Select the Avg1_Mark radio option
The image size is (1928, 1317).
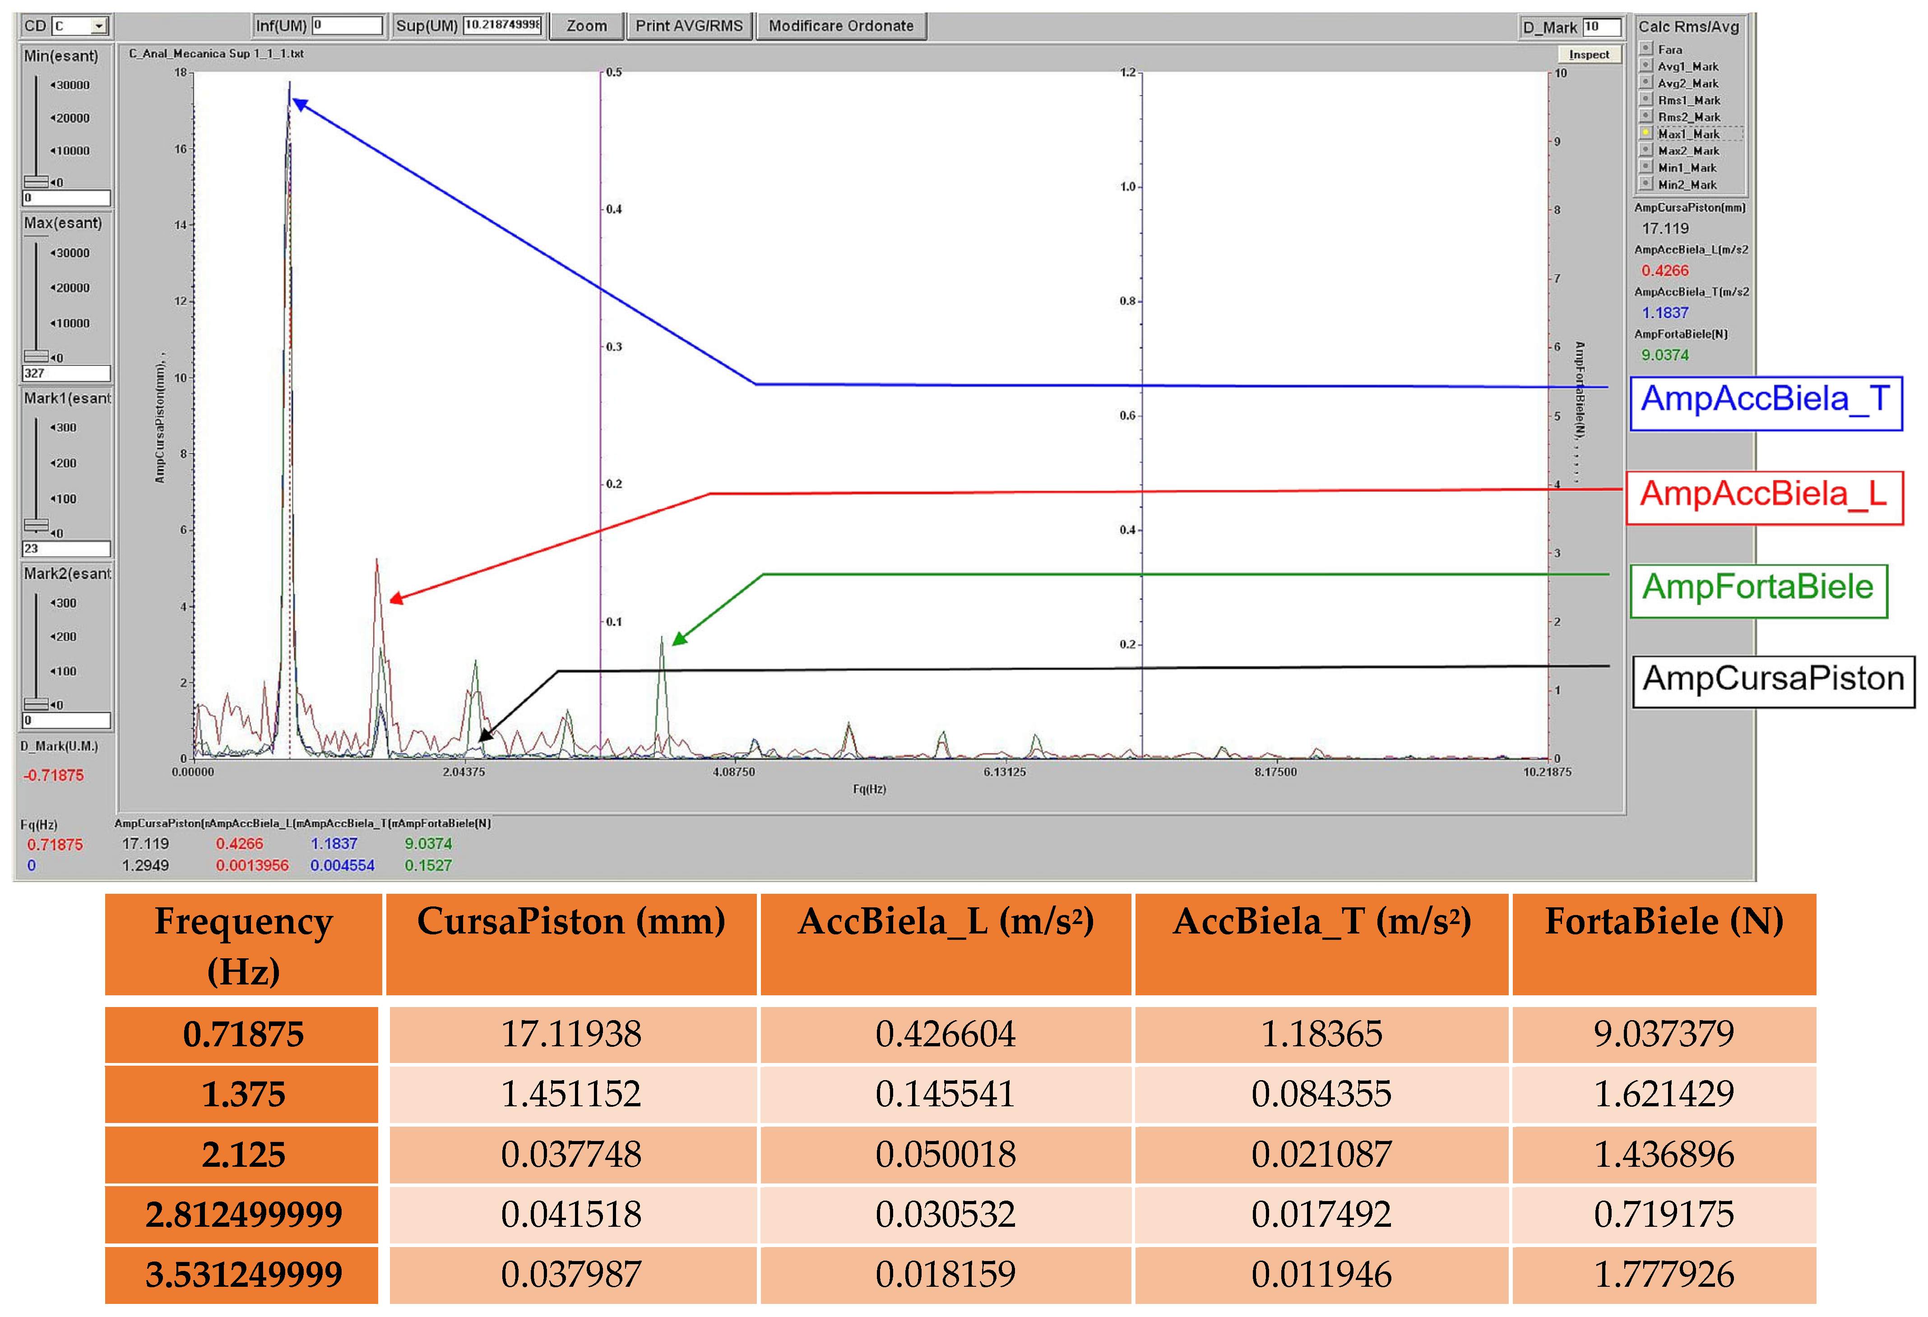pyautogui.click(x=1647, y=65)
